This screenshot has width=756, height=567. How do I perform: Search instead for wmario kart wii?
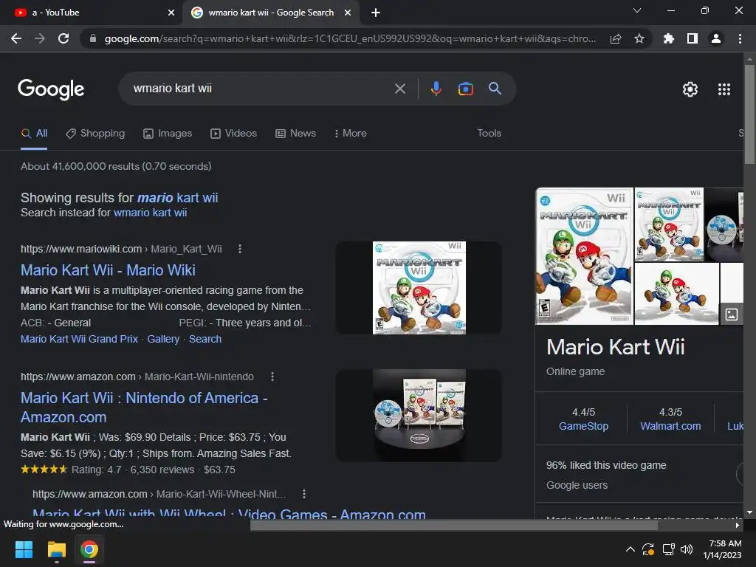pyautogui.click(x=151, y=213)
